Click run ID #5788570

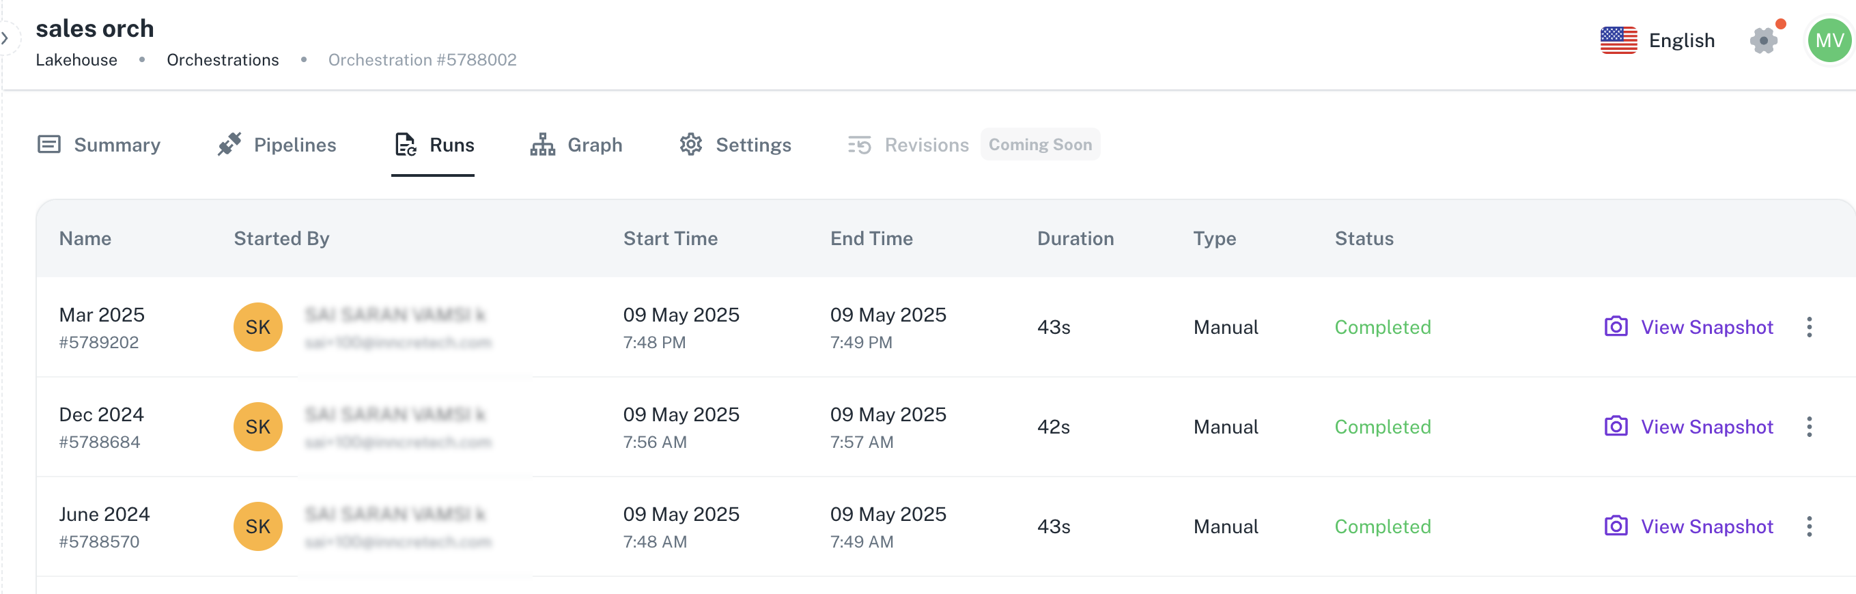coord(100,542)
